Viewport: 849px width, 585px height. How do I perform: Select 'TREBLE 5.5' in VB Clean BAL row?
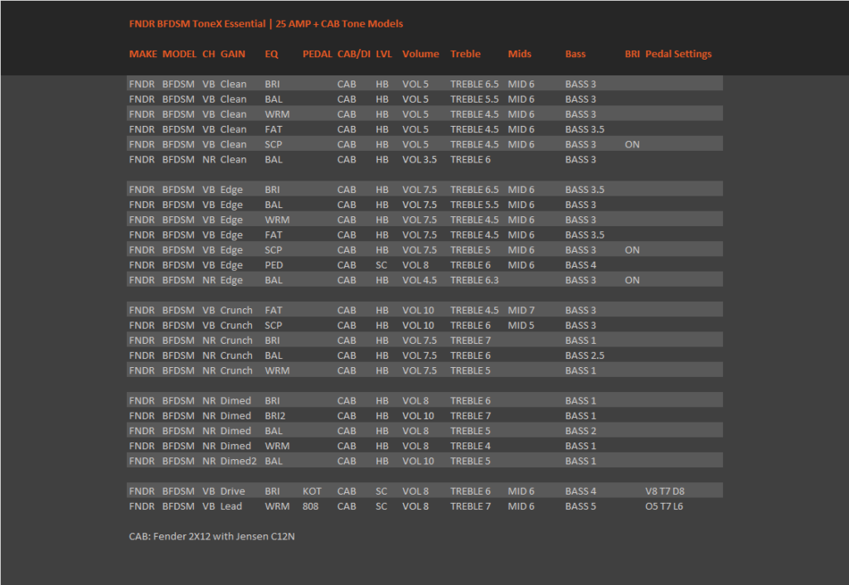click(x=474, y=99)
